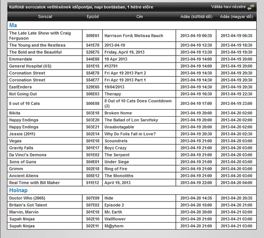Open the 'Emmerdale' series entry
This screenshot has width=264, height=238.
(x=21, y=59)
